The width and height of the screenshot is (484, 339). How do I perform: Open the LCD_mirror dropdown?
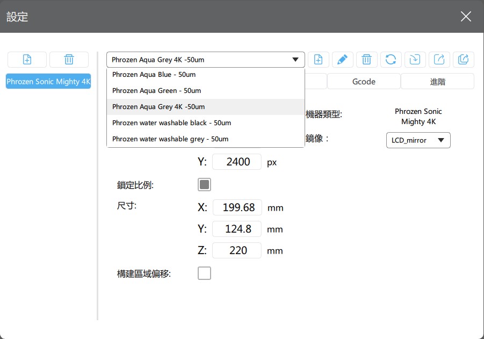[x=418, y=140]
